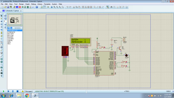Image resolution: width=174 pixels, height=98 pixels.
Task: Open Google Chrome from taskbar
Action: tap(27, 96)
